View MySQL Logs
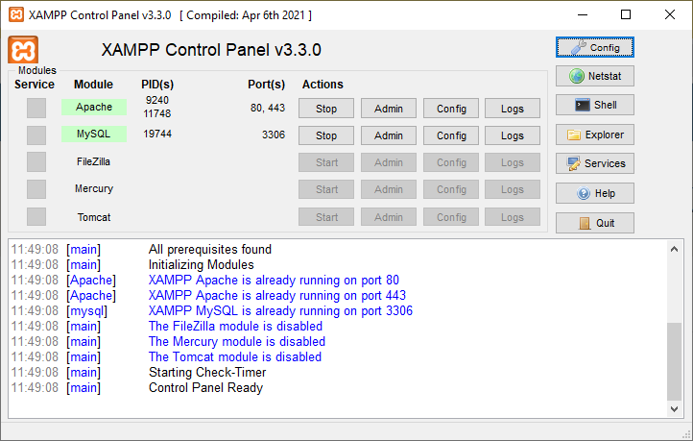The width and height of the screenshot is (693, 441). (x=513, y=135)
